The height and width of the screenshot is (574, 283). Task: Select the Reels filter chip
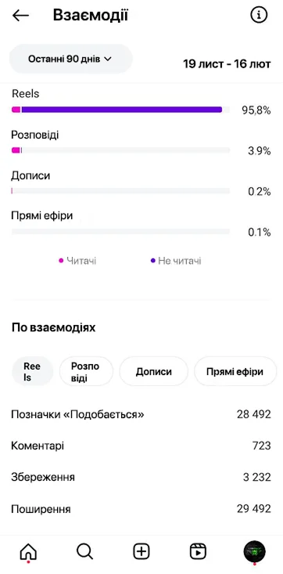32,371
